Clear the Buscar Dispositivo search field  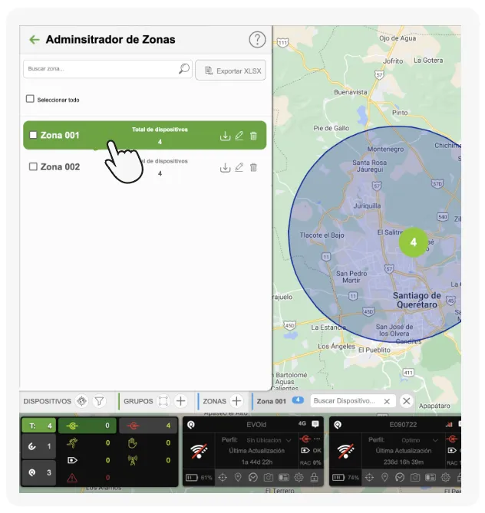387,401
